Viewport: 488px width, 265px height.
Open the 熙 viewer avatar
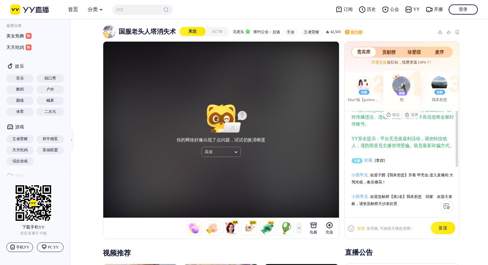point(401,85)
